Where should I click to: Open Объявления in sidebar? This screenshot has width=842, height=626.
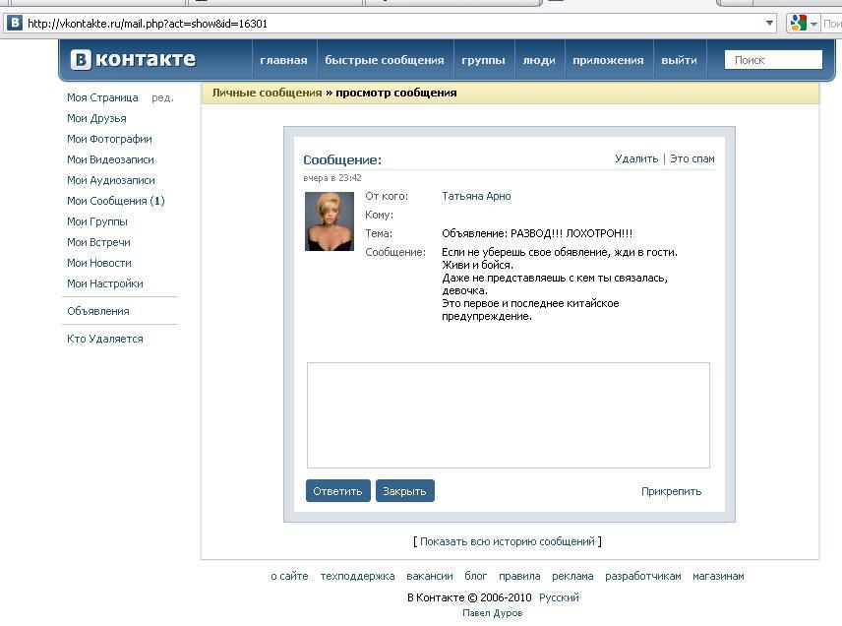coord(98,311)
